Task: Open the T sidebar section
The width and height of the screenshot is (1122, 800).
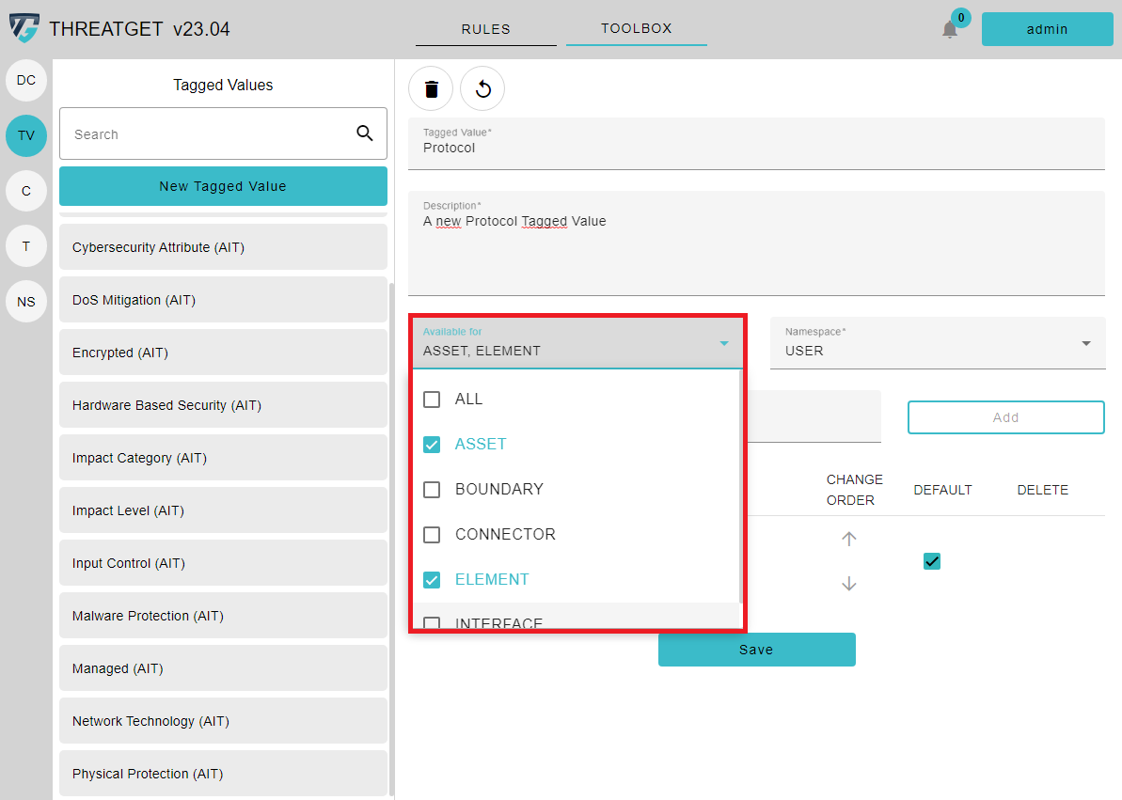Action: [x=26, y=246]
